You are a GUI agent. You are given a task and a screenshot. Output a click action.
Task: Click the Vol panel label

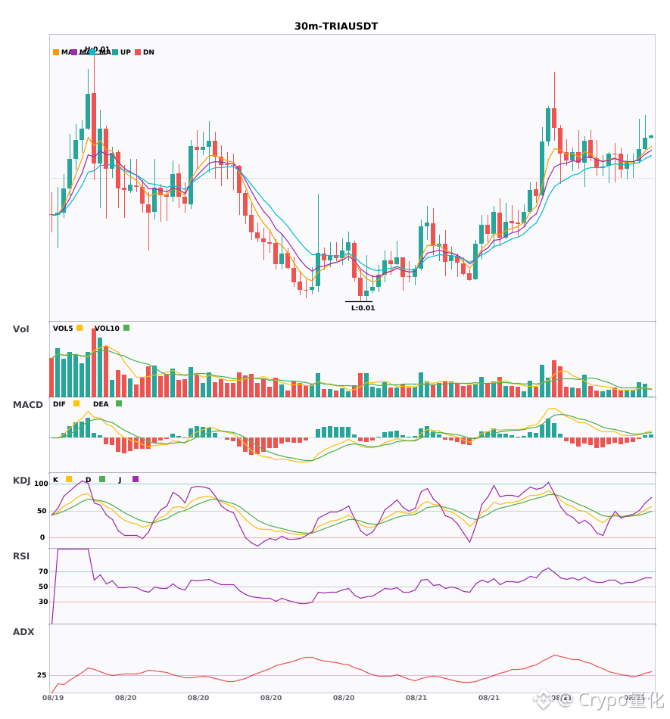20,329
